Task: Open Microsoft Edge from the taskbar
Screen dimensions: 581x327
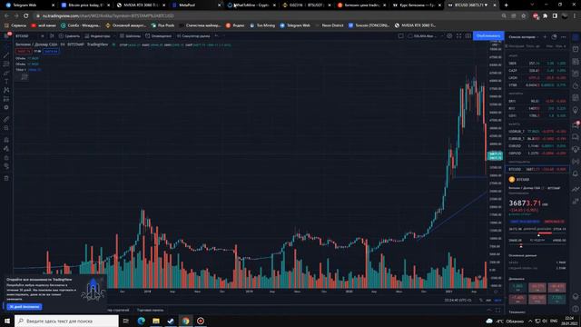Action: coord(142,321)
